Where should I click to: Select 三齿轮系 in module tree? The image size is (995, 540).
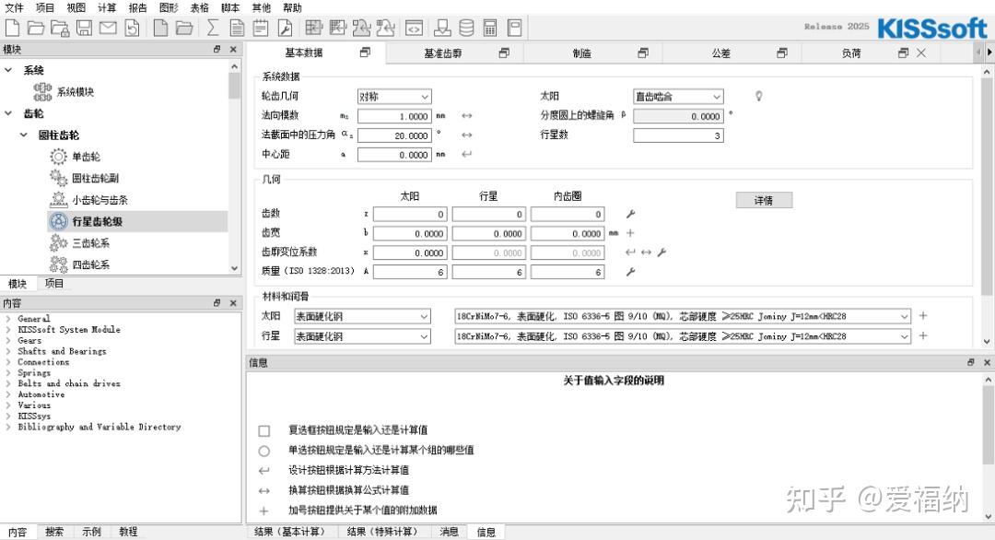click(x=90, y=243)
